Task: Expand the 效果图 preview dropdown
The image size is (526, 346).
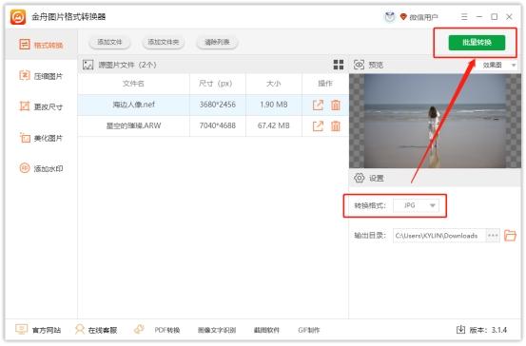Action: point(498,65)
